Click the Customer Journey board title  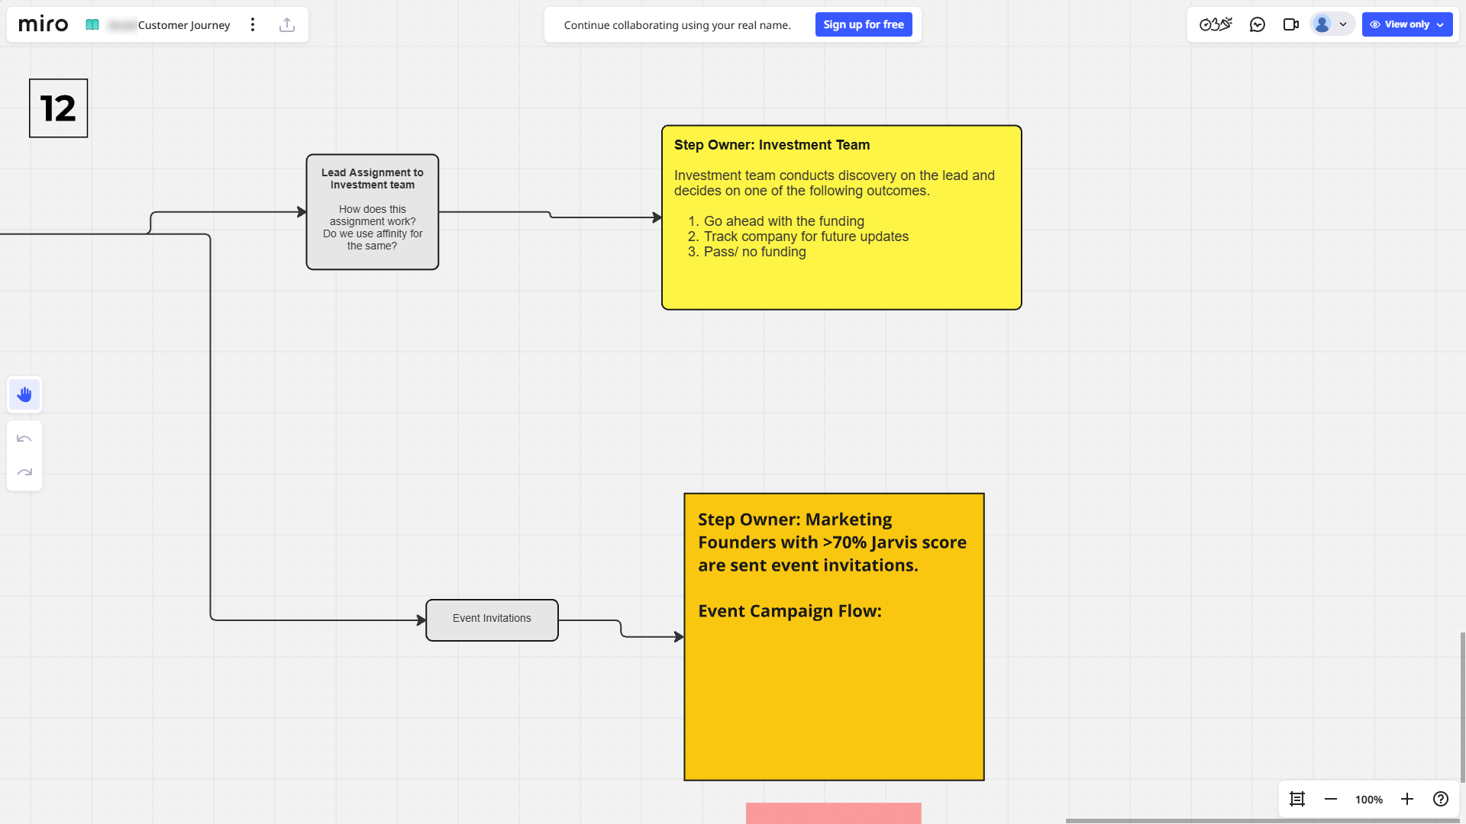(184, 25)
